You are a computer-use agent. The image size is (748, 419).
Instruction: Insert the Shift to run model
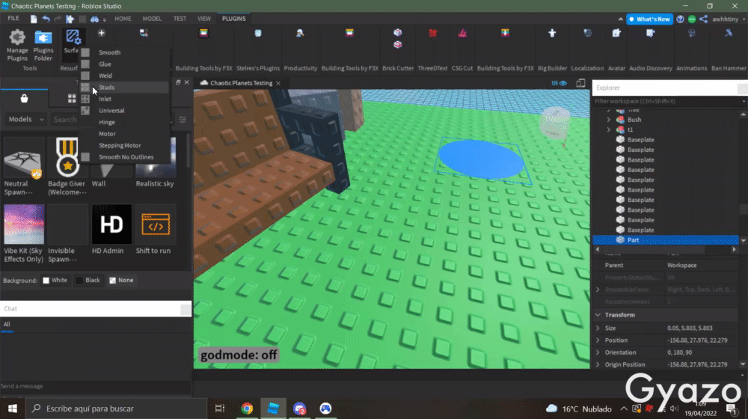click(x=156, y=224)
